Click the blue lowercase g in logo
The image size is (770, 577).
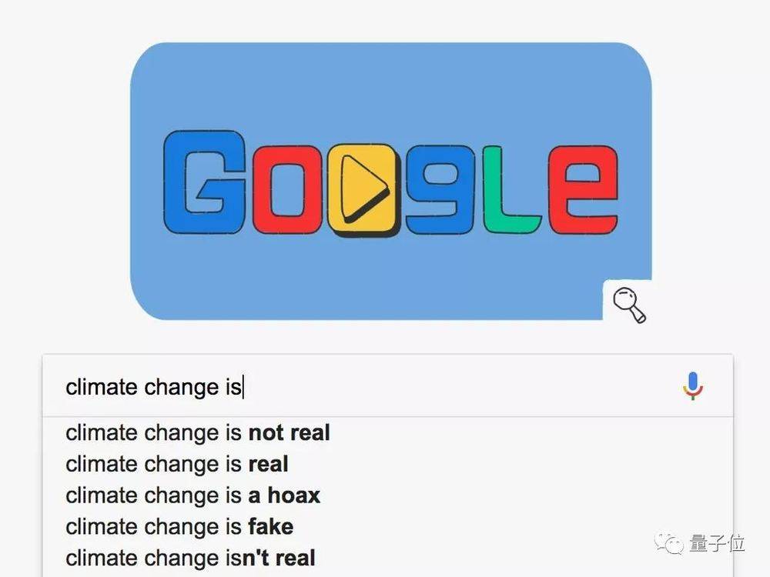(440, 188)
